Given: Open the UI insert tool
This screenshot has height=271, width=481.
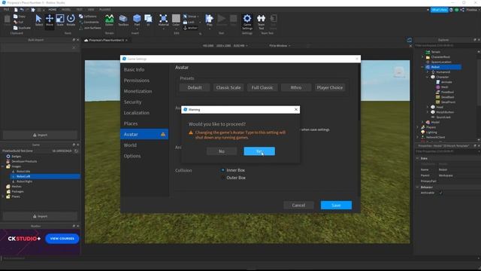Looking at the screenshot, I should [x=148, y=20].
